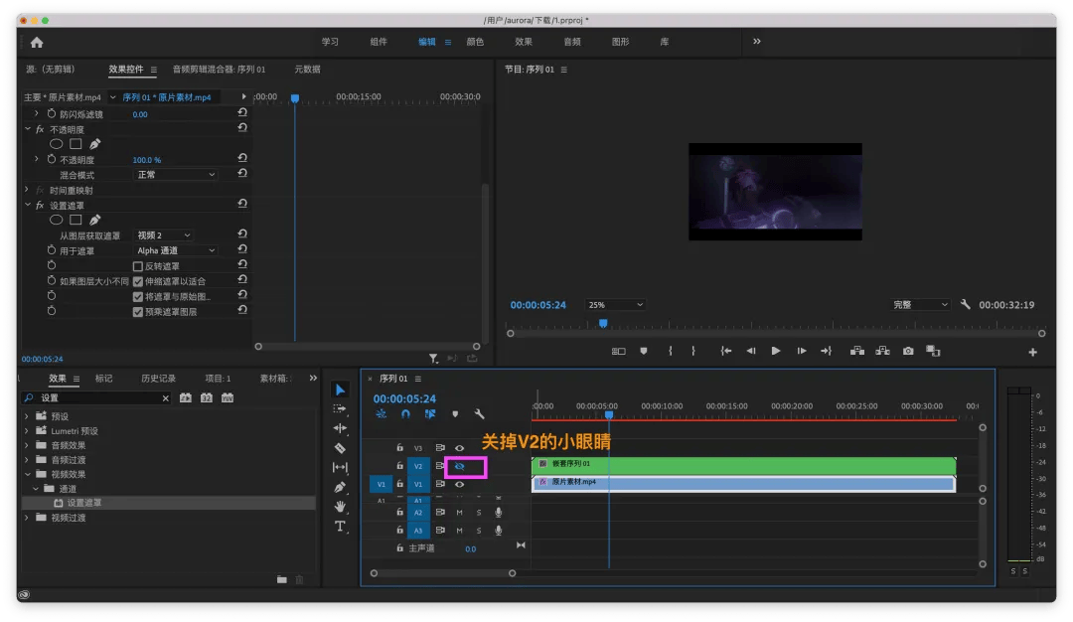
Task: Click the Export Frame camera icon
Action: [908, 351]
